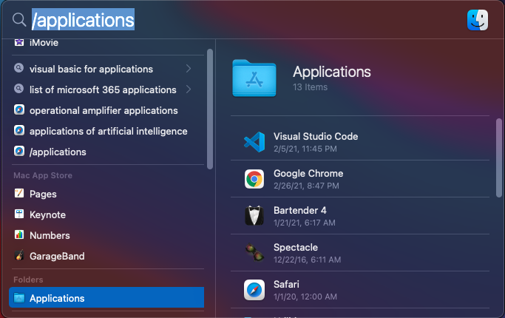Viewport: 505px width, 318px height.
Task: Select Numbers in Mac App Store results
Action: pyautogui.click(x=50, y=235)
